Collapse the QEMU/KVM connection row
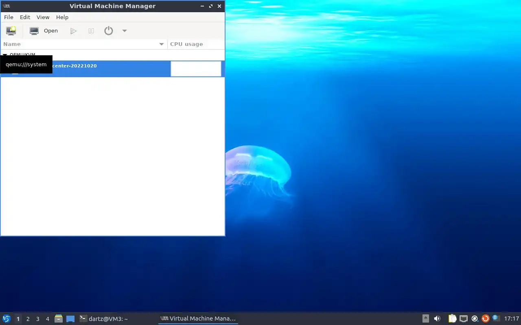 coord(5,55)
